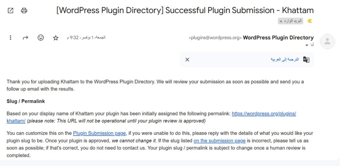Open the email in a new window
The image size is (340, 166).
(x=11, y=11)
